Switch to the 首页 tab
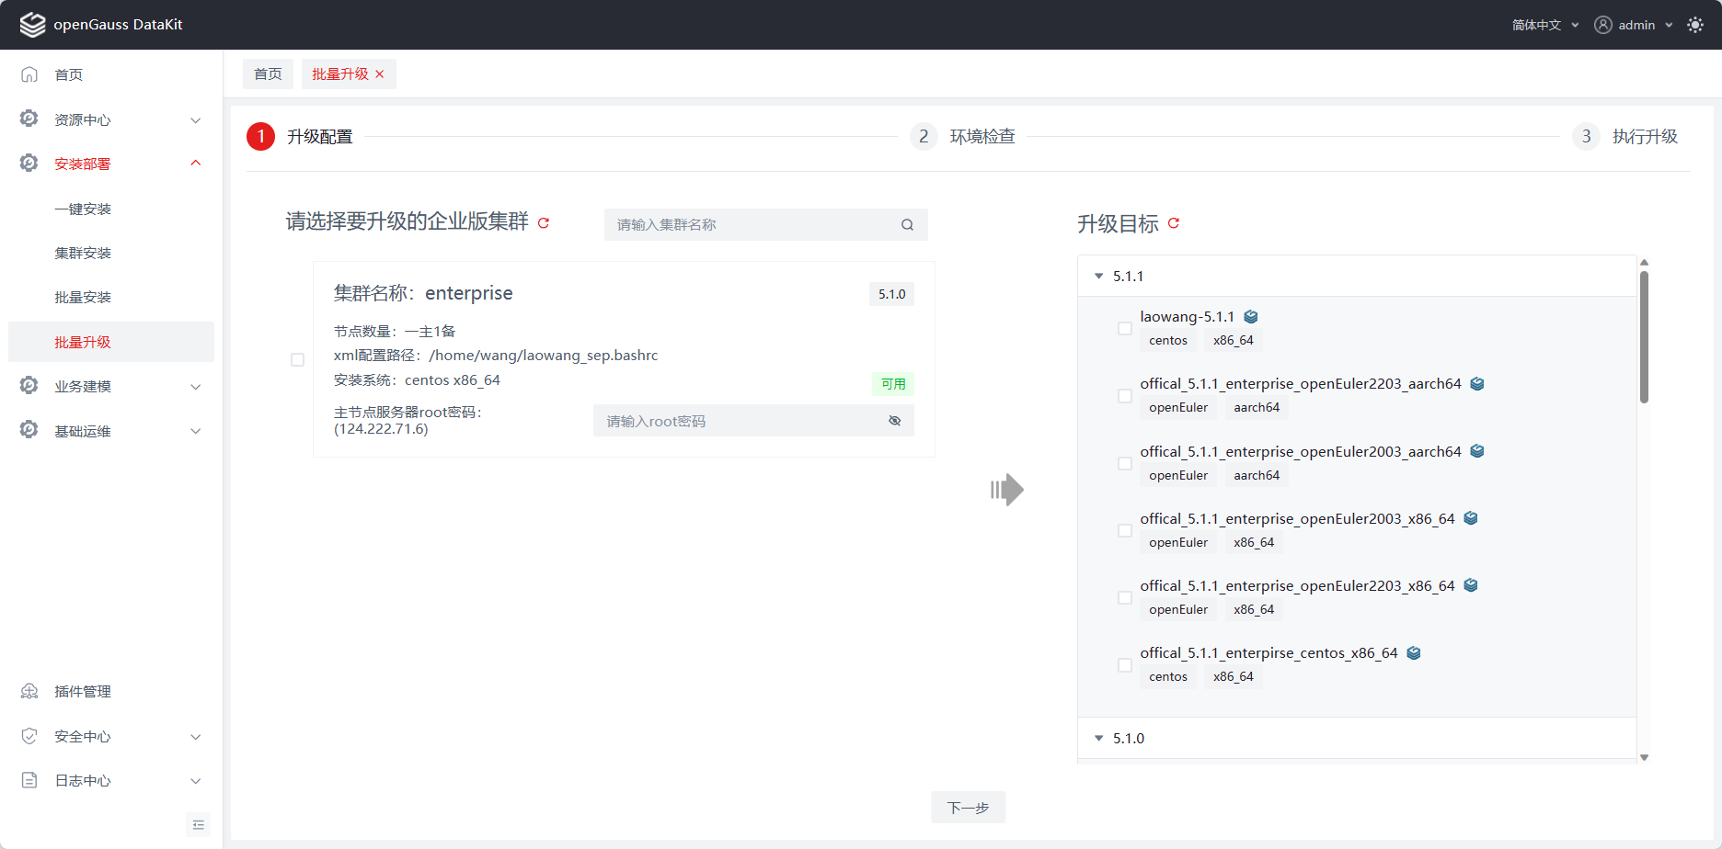This screenshot has width=1722, height=849. pos(268,74)
